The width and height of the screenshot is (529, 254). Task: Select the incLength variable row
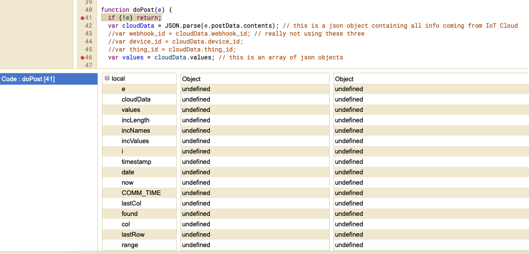point(136,120)
